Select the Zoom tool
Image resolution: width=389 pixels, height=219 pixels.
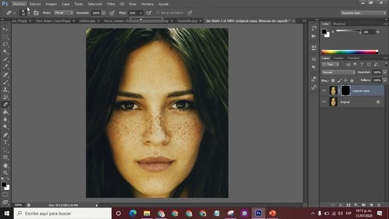tap(5, 173)
